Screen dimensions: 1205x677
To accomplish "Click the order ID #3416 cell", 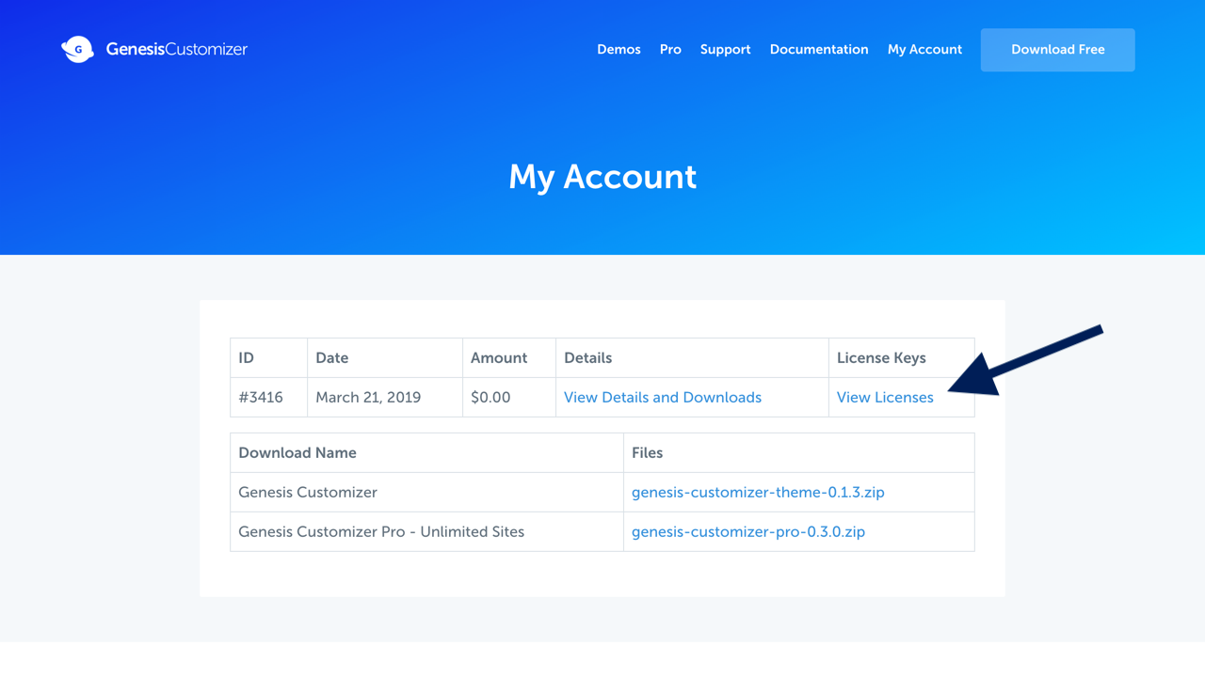I will 268,397.
